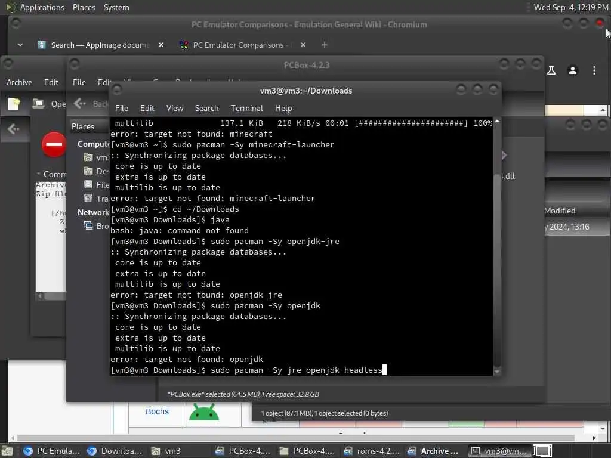Click the Bochs link on the wiki page
The image size is (611, 458).
[x=157, y=411]
